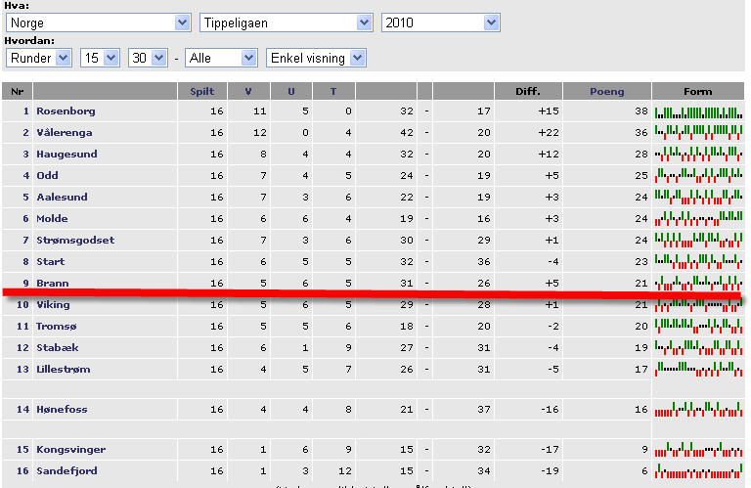751x488 pixels.
Task: Click Molde's form bar chart
Action: (698, 219)
